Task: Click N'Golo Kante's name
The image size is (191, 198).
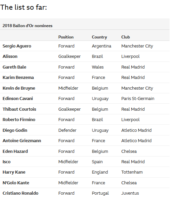Action: [x=16, y=183]
